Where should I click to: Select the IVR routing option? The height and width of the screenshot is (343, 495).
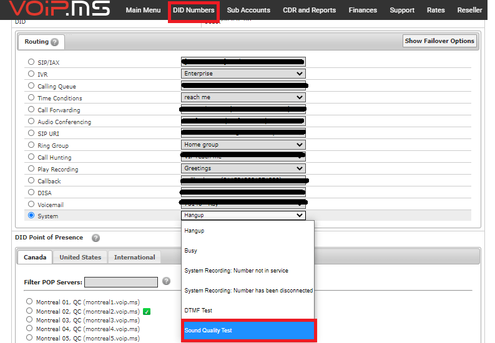[x=31, y=74]
